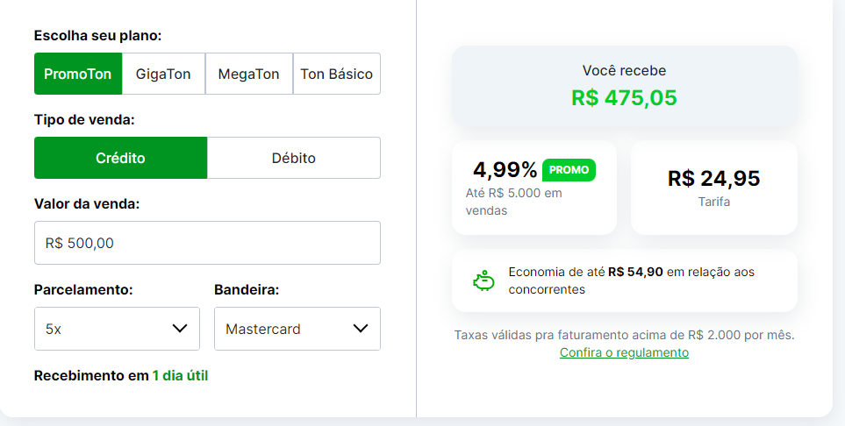Click the Você recebe summary panel
Image resolution: width=845 pixels, height=426 pixels.
click(625, 86)
